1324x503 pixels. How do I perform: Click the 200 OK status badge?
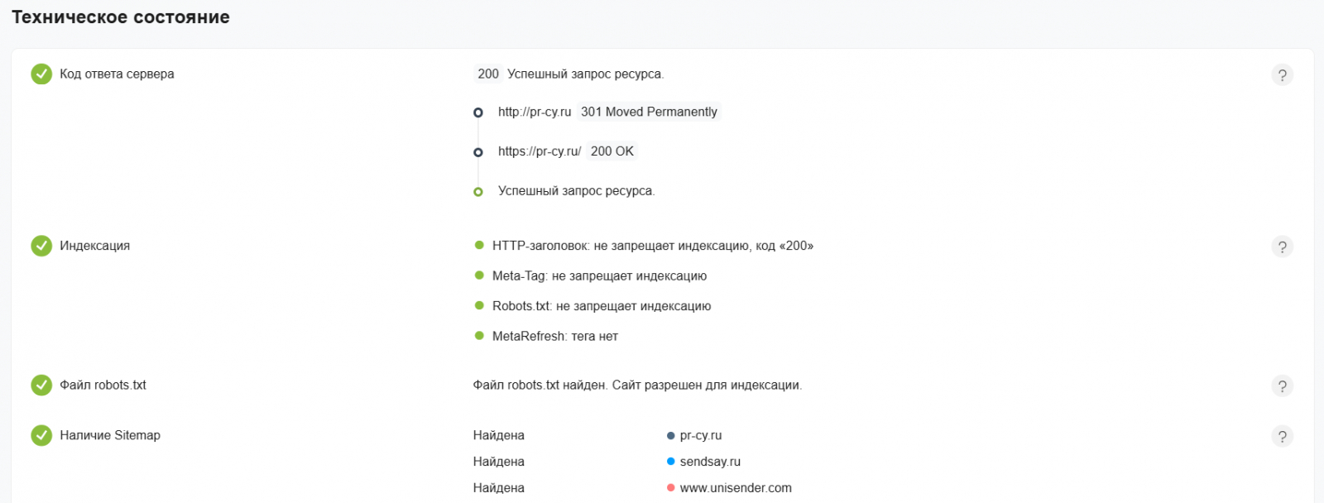[x=612, y=151]
